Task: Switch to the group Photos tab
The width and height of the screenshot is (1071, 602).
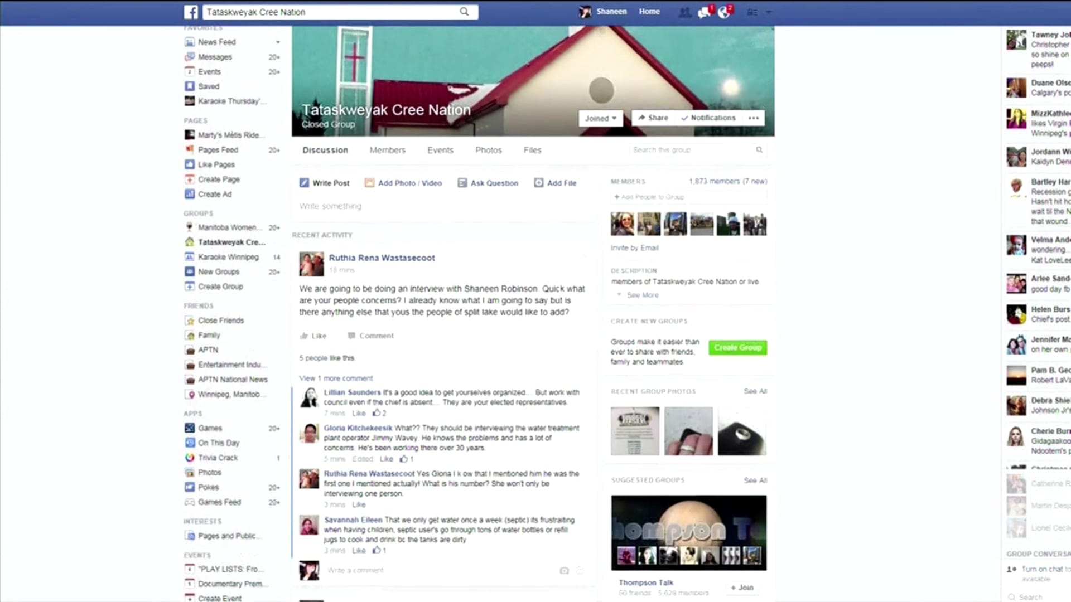Action: pos(489,150)
